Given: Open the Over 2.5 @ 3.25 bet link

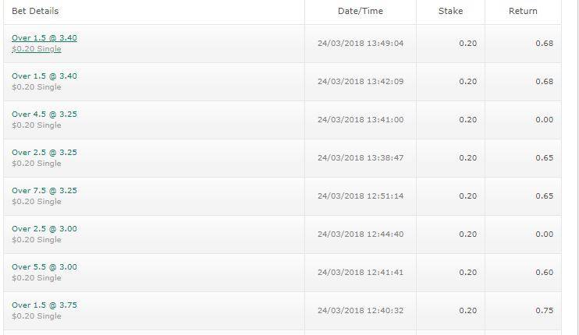Looking at the screenshot, I should 44,153.
